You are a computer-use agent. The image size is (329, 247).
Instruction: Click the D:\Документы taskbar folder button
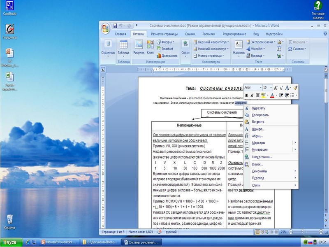pos(100,242)
